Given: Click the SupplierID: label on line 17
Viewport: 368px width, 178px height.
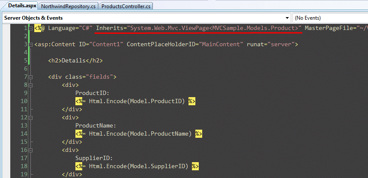Looking at the screenshot, I should 94,158.
